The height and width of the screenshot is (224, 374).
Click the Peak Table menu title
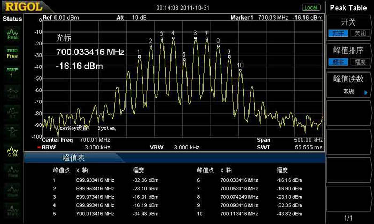pos(348,8)
